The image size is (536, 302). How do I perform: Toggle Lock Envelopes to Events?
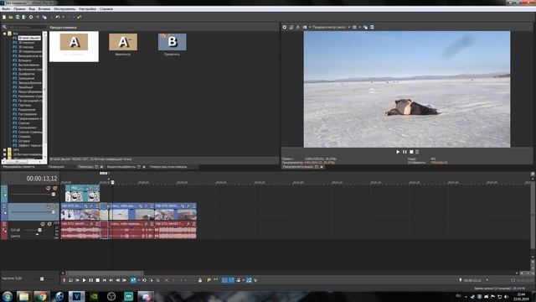coord(250,280)
